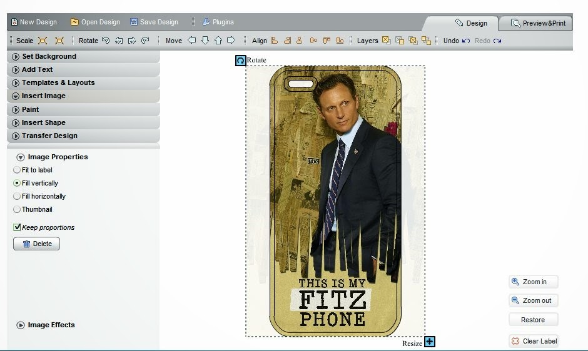The image size is (588, 351).
Task: Click third Layers arrangement icon
Action: pyautogui.click(x=413, y=41)
